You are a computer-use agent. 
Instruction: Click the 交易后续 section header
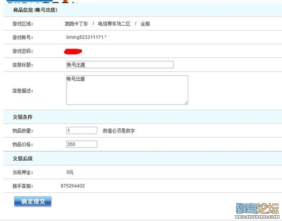coord(23,158)
